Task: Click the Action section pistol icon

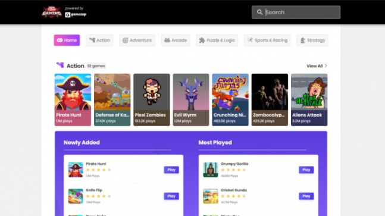Action: click(60, 65)
